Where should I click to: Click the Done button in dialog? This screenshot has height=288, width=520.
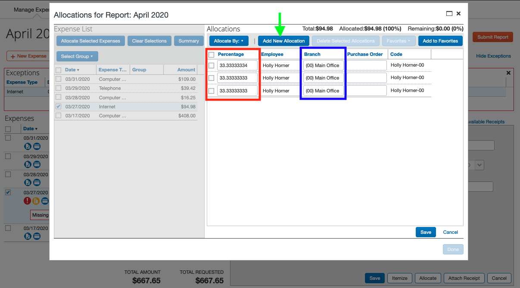point(453,249)
